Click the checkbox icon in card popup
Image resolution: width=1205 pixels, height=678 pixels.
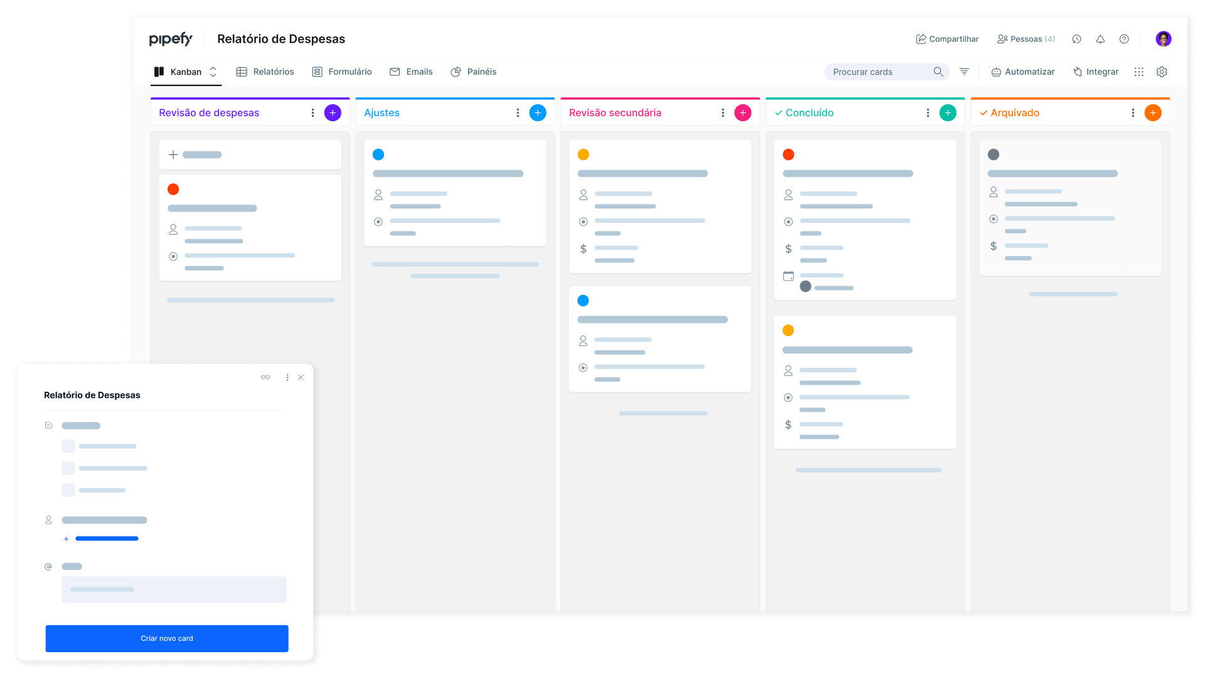click(48, 424)
